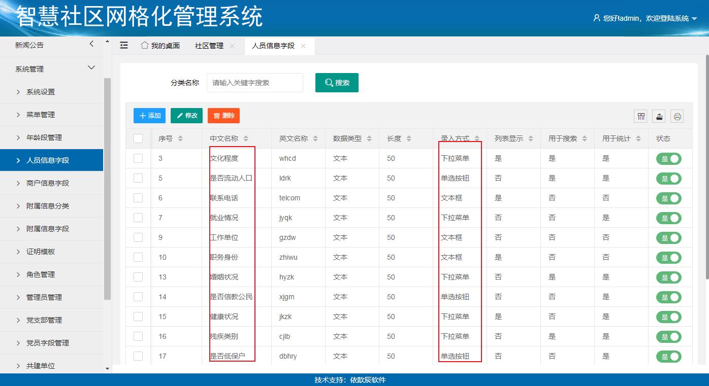Close the 社区管理 tab

(x=232, y=46)
